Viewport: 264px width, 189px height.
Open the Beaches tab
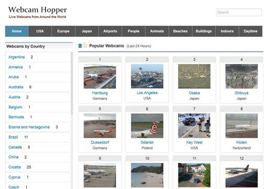click(x=180, y=31)
